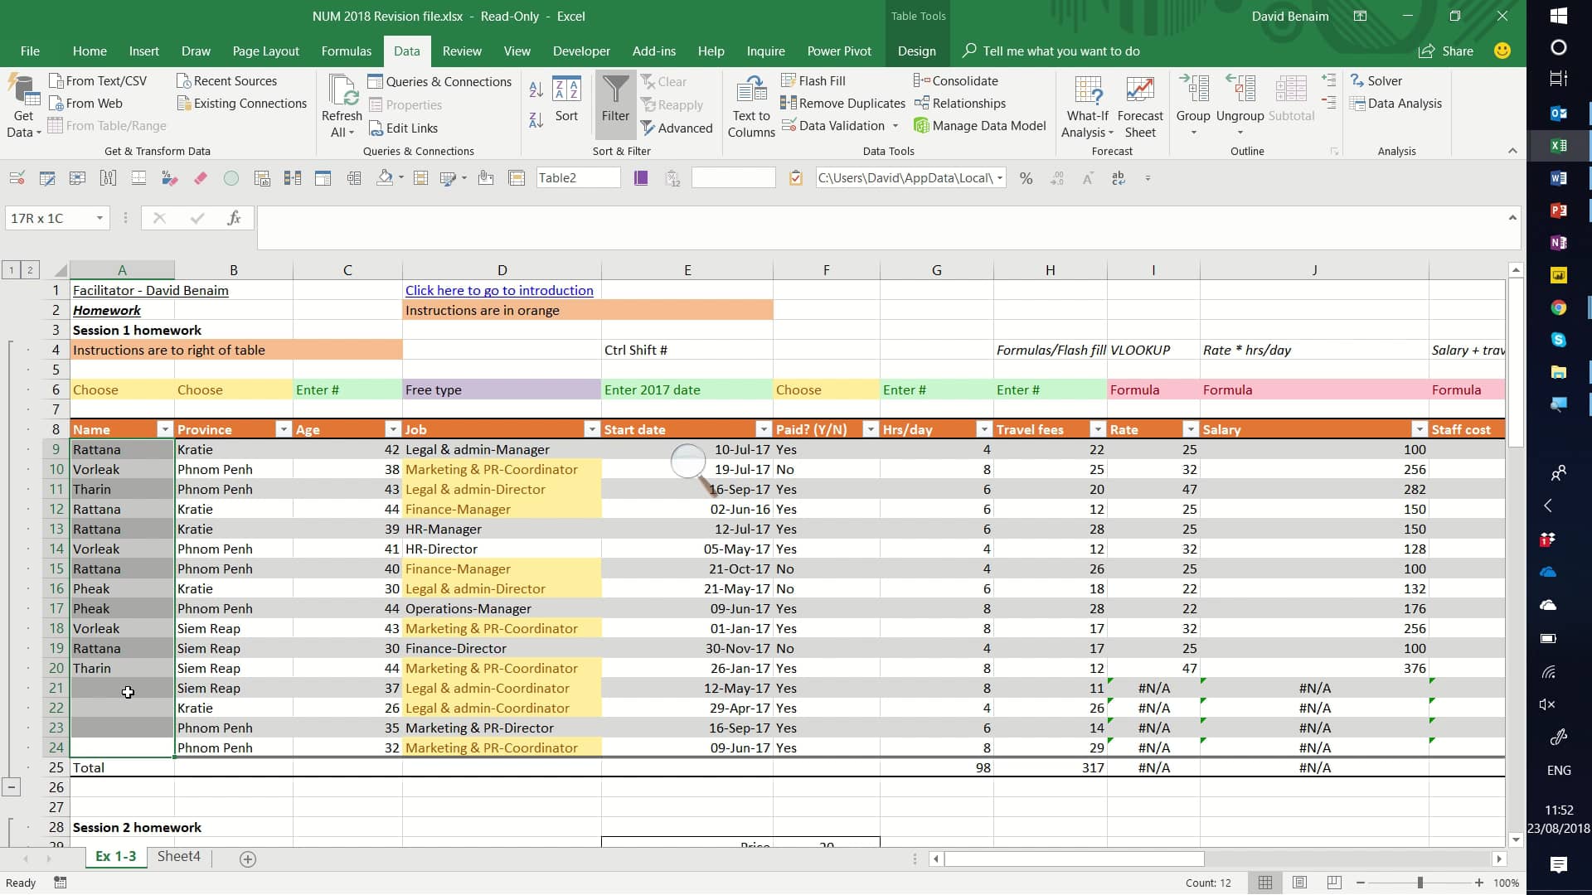1592x895 pixels.
Task: Switch to the Power Pivot tab
Action: coord(839,51)
